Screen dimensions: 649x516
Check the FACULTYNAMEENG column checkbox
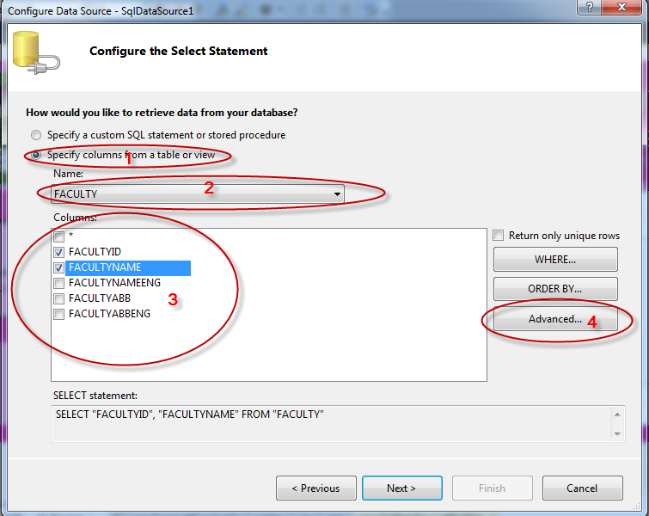coord(59,283)
